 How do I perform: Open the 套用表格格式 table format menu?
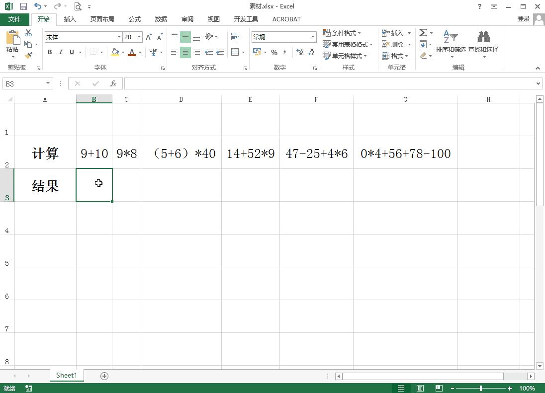click(x=348, y=44)
